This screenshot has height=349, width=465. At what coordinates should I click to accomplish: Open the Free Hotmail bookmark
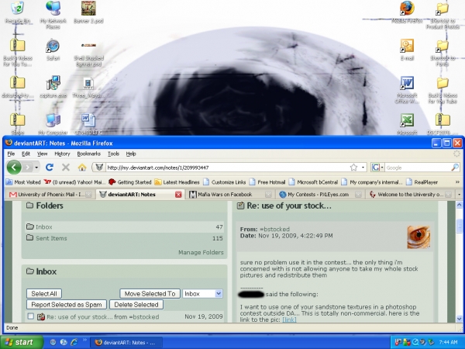(267, 182)
